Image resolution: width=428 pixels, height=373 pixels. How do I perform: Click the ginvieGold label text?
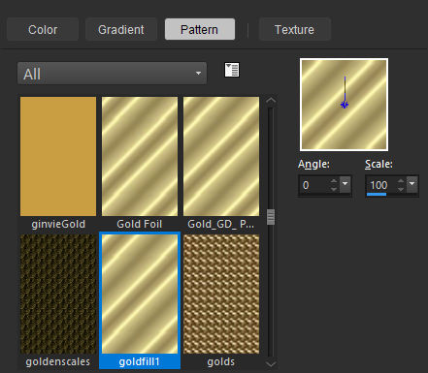click(58, 224)
